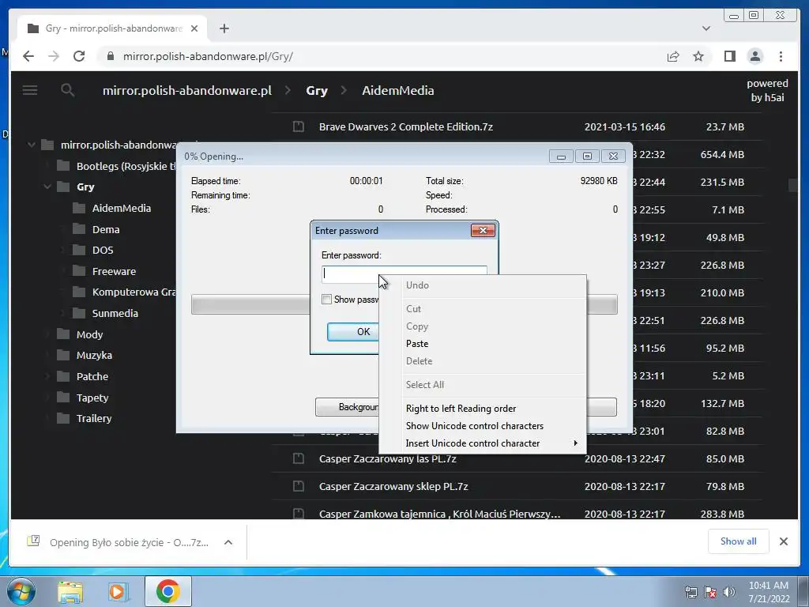Image resolution: width=809 pixels, height=607 pixels.
Task: Click the Sunmedia folder icon in tree
Action: click(x=79, y=313)
